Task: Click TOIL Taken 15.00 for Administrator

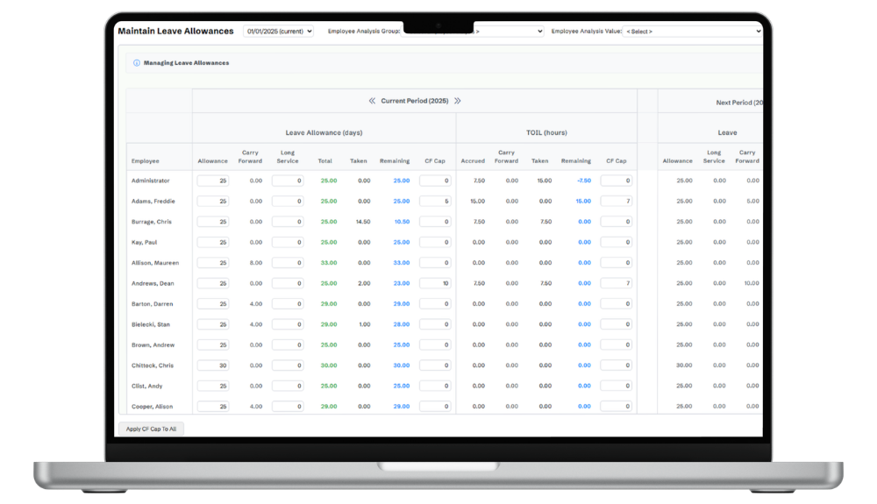Action: pyautogui.click(x=545, y=181)
